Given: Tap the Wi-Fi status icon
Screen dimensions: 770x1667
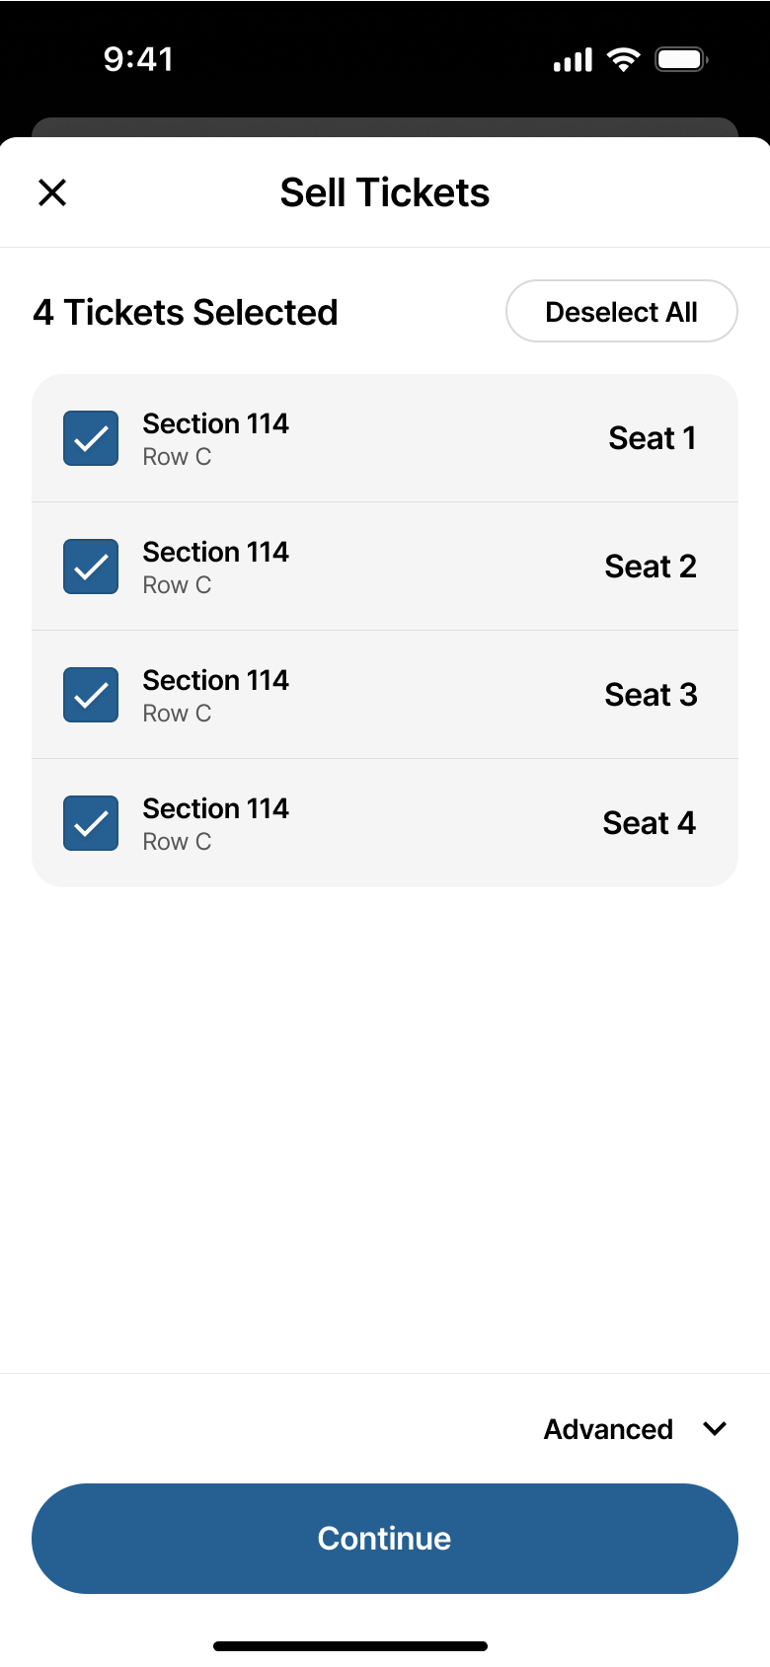Looking at the screenshot, I should coord(623,59).
